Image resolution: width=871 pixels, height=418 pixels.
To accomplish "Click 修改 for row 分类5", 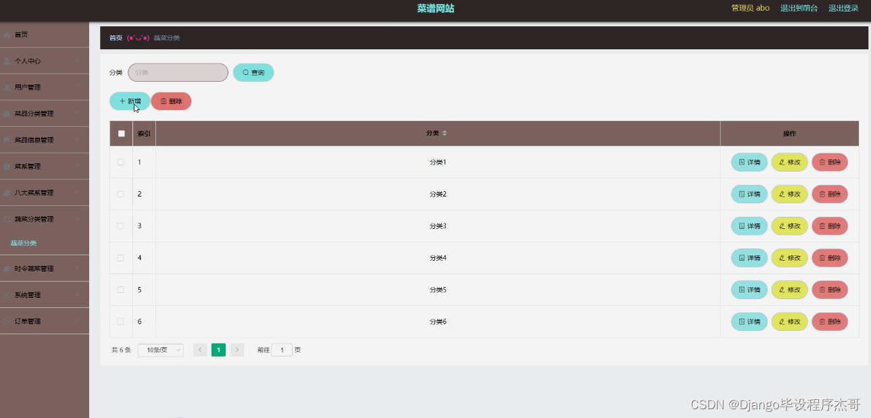I will tap(790, 290).
